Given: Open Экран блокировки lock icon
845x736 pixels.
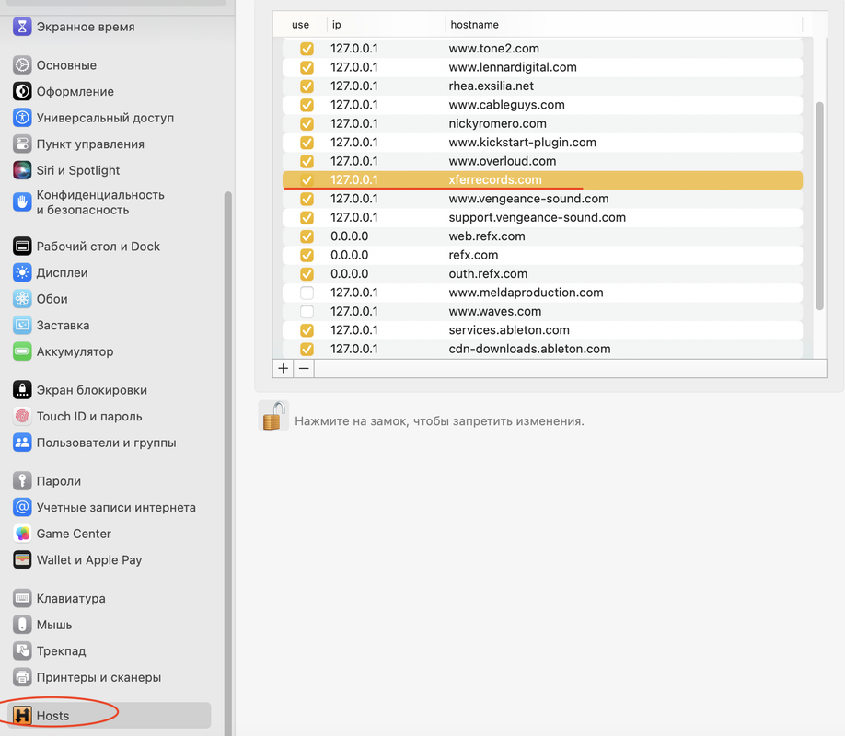Looking at the screenshot, I should (22, 389).
